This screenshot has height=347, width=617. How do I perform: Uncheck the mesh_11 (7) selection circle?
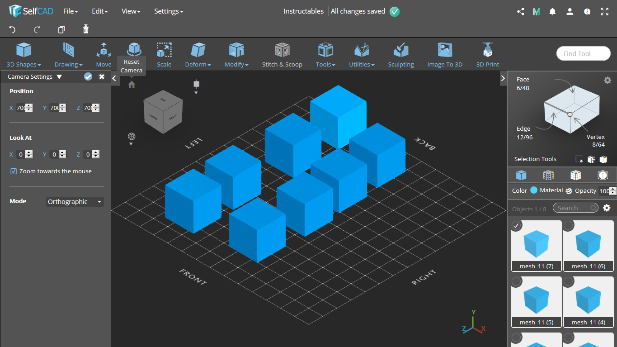point(516,225)
